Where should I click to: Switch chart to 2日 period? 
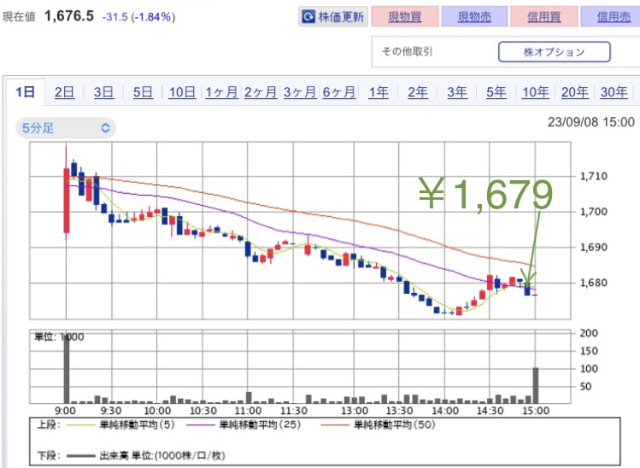coord(64,92)
